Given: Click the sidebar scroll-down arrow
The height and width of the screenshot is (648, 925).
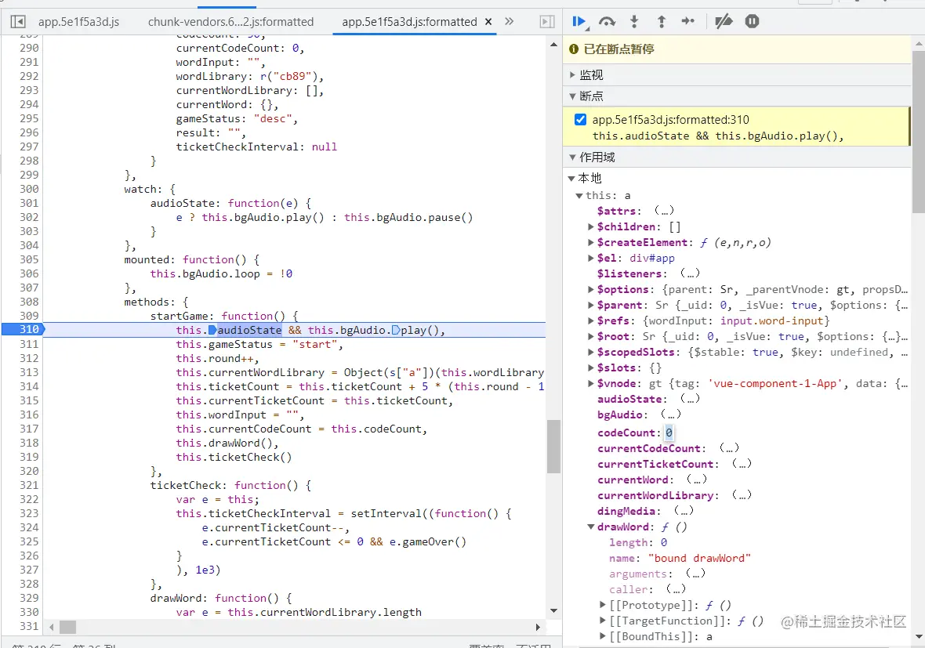Looking at the screenshot, I should (919, 637).
